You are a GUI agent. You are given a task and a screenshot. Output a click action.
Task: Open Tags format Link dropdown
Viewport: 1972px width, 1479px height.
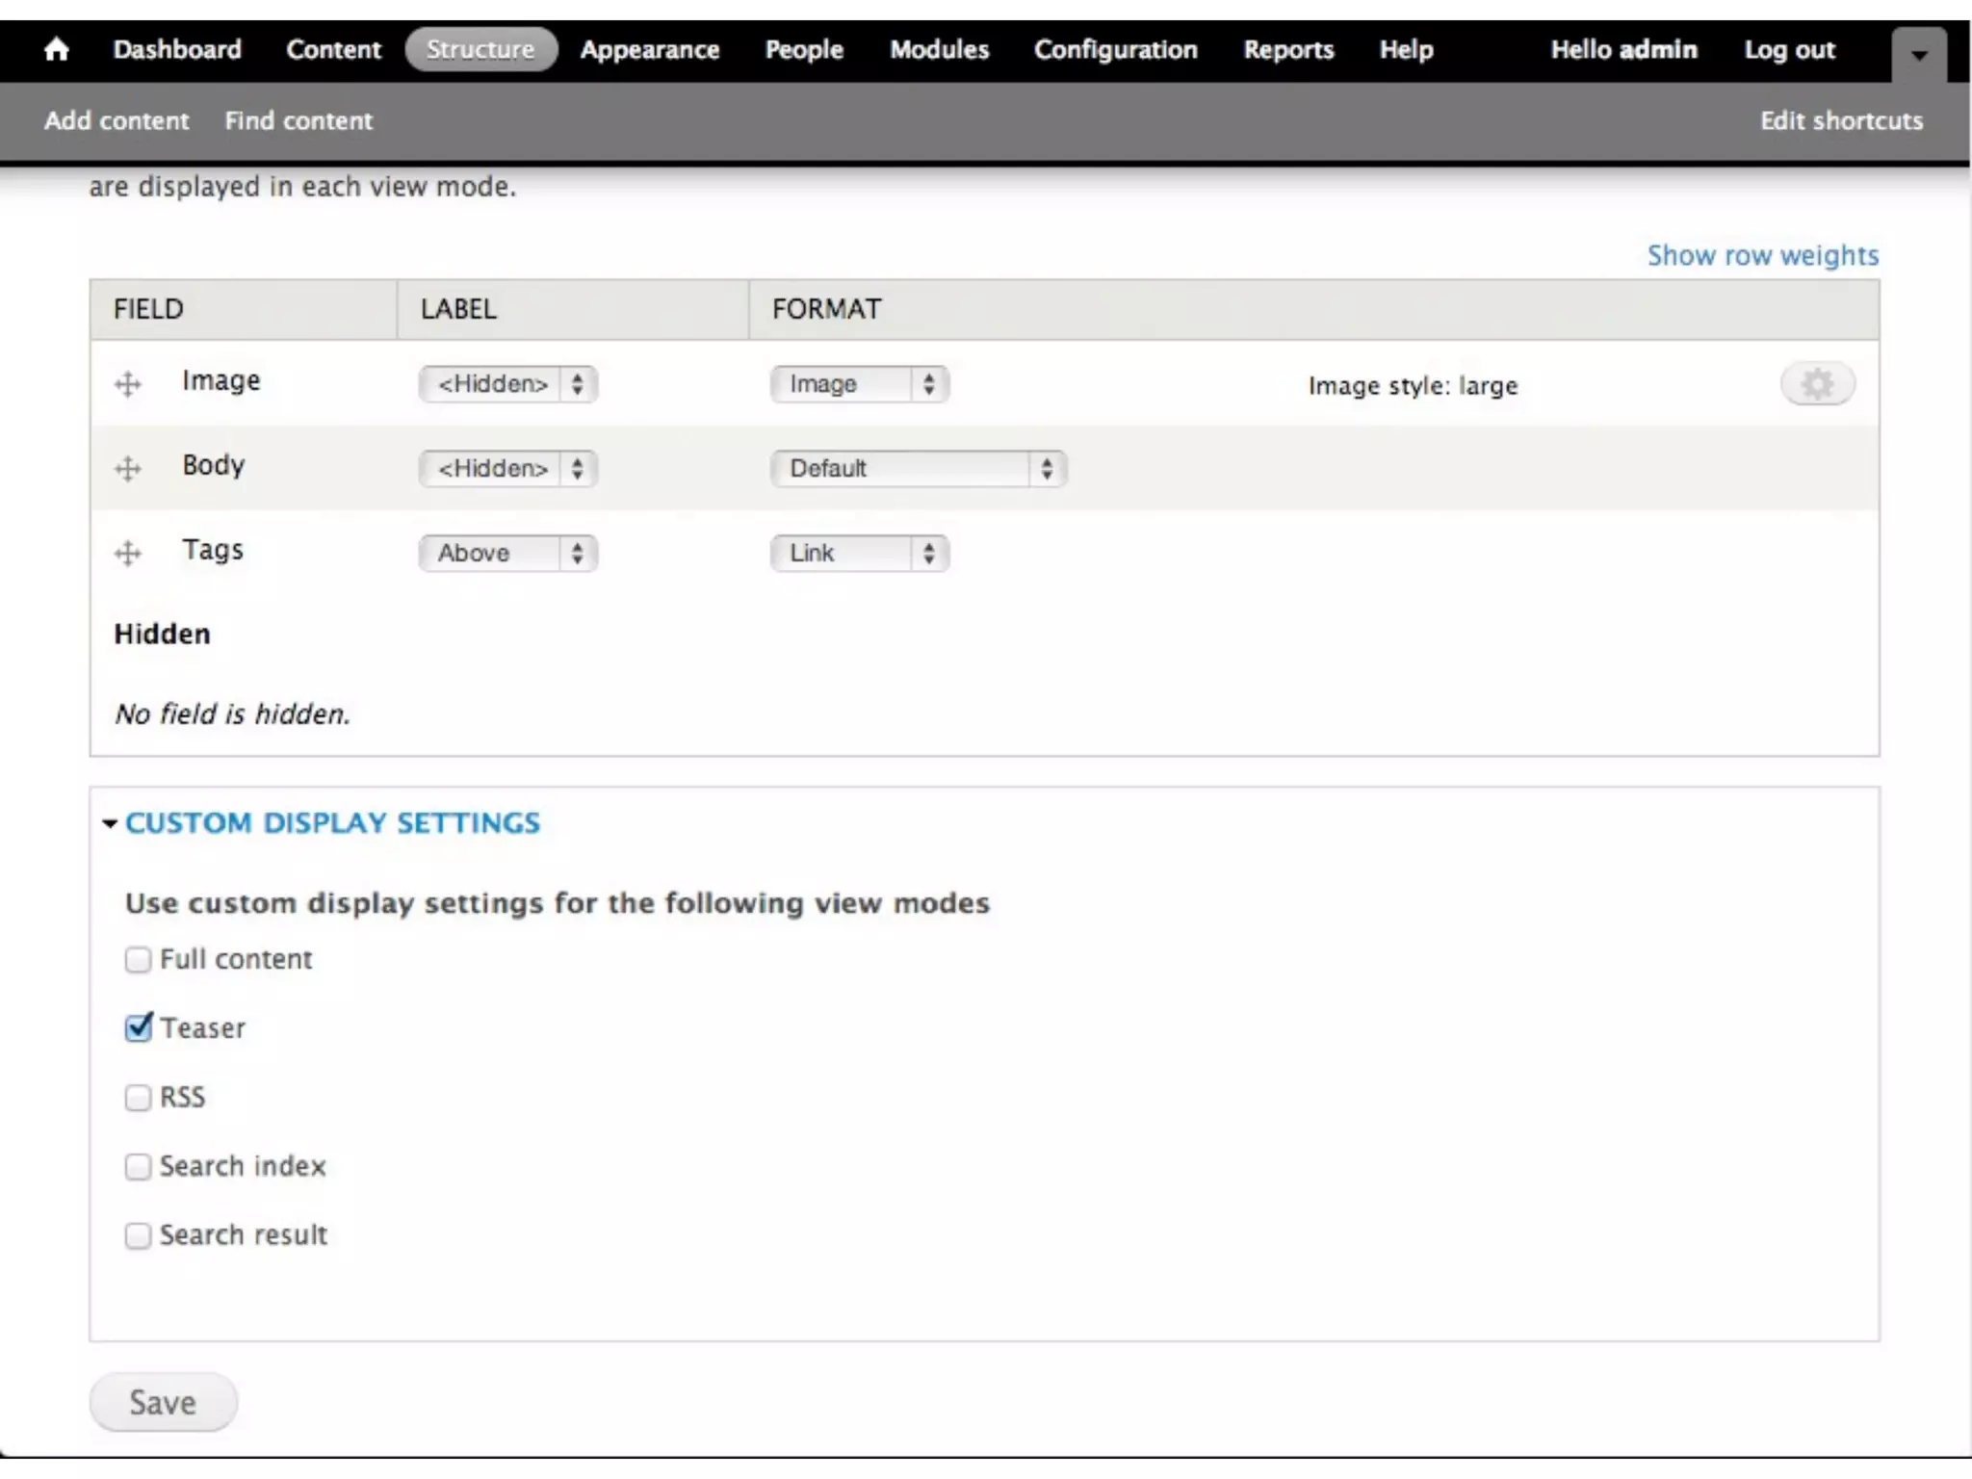coord(859,554)
